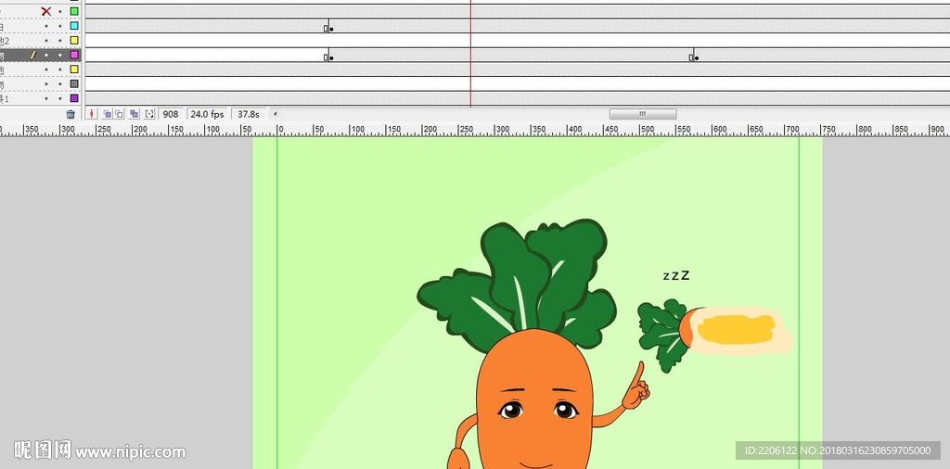This screenshot has height=469, width=950.
Task: Toggle lock dot of the gray-swatch layer
Action: point(60,84)
